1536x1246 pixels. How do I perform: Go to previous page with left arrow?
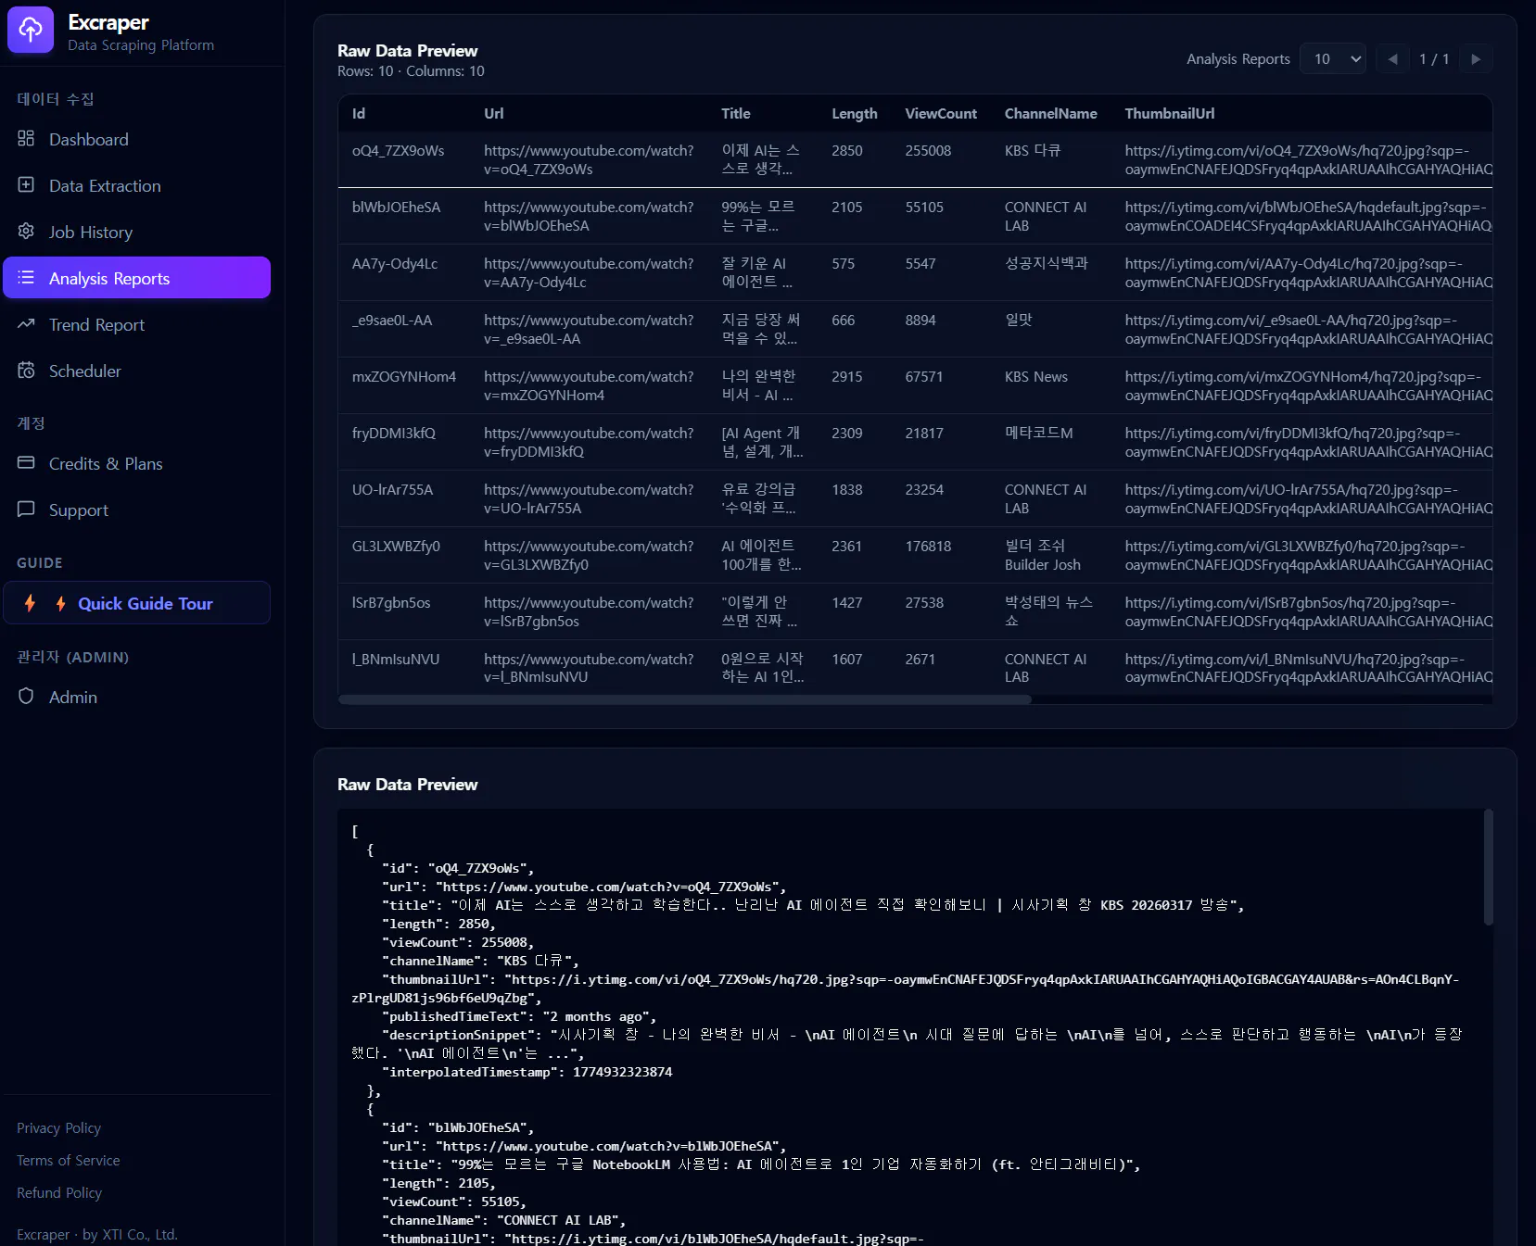coord(1392,59)
